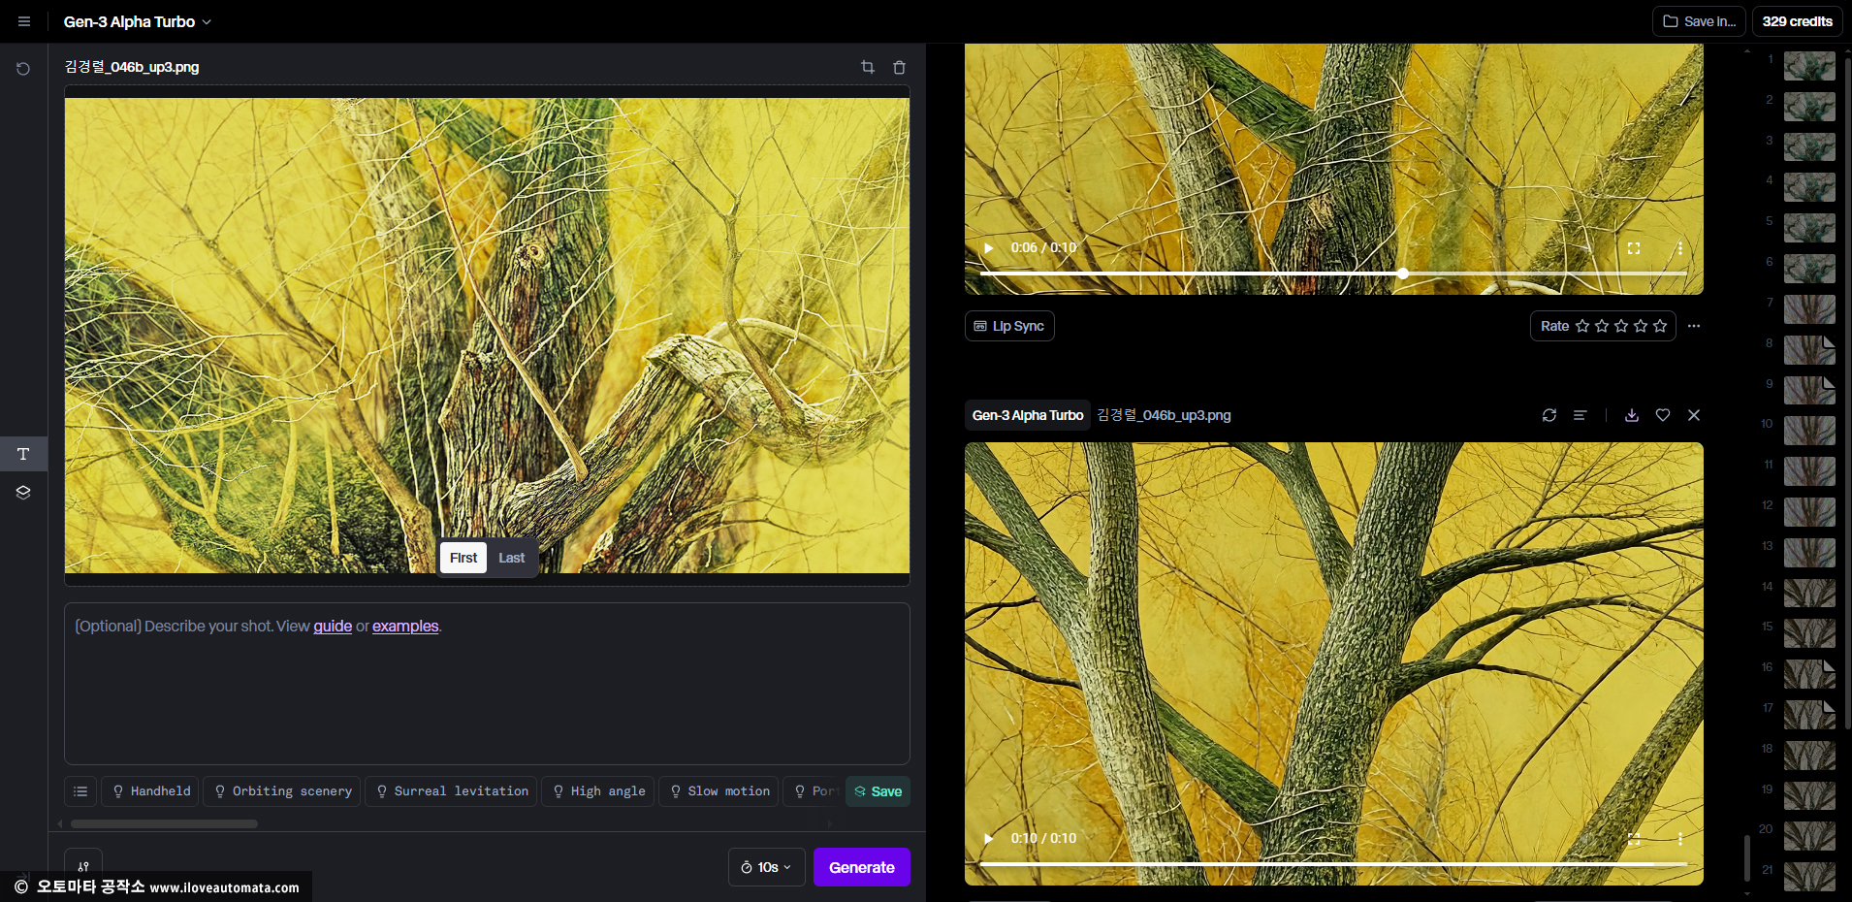The width and height of the screenshot is (1852, 902).
Task: Click the reset/undo icon in left sidebar
Action: tap(23, 69)
